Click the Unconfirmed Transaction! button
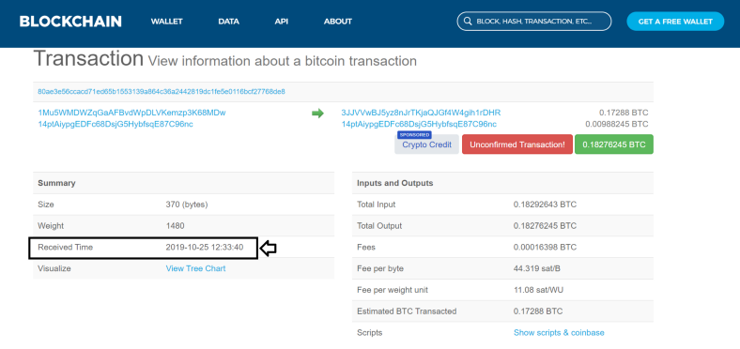This screenshot has width=740, height=349. coord(517,144)
